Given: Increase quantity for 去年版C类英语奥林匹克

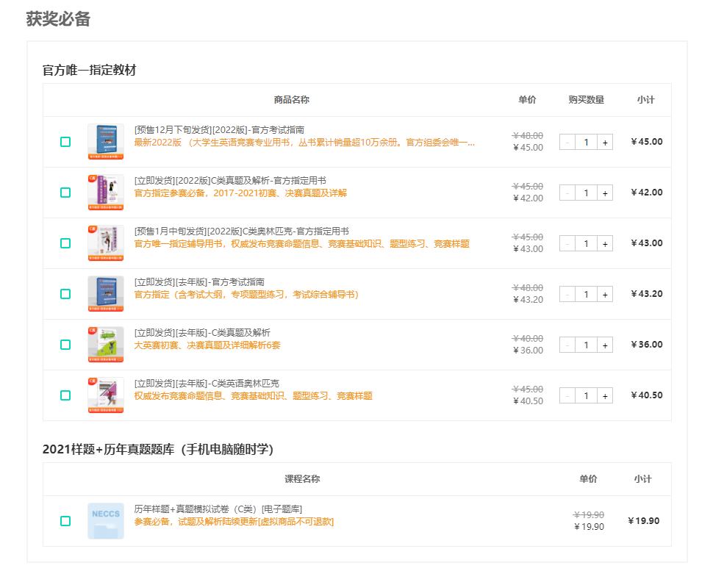Looking at the screenshot, I should pyautogui.click(x=605, y=396).
